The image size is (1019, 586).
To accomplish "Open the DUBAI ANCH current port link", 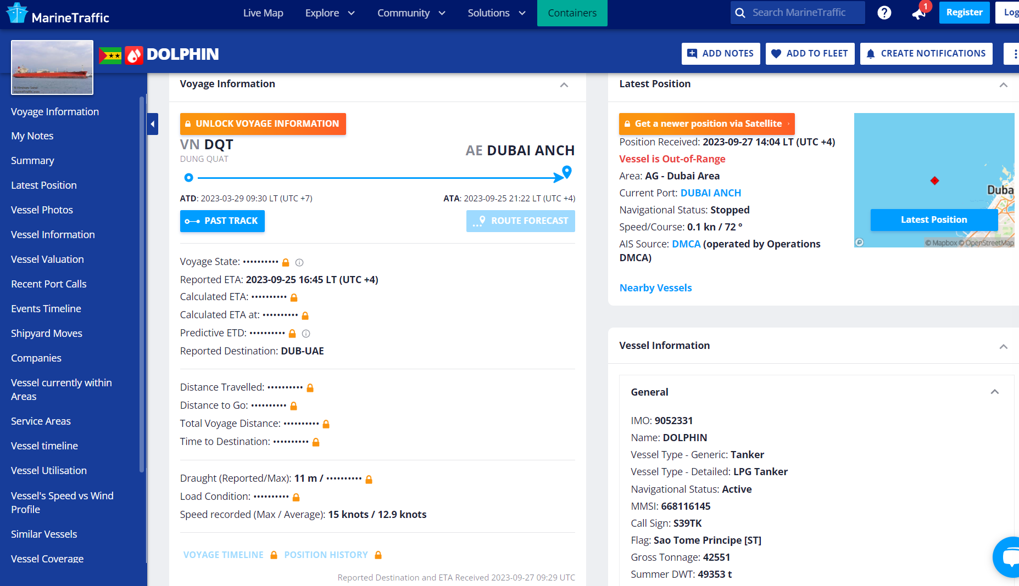I will pyautogui.click(x=711, y=193).
